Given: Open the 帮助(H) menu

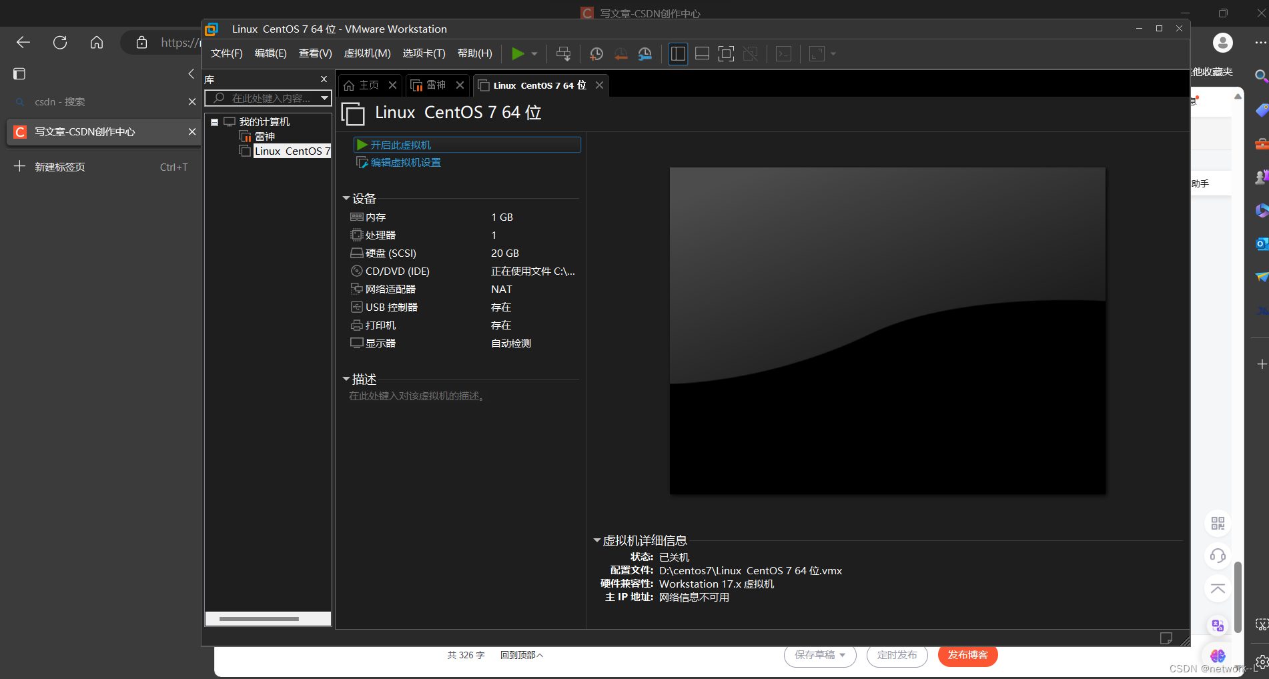Looking at the screenshot, I should (x=474, y=53).
